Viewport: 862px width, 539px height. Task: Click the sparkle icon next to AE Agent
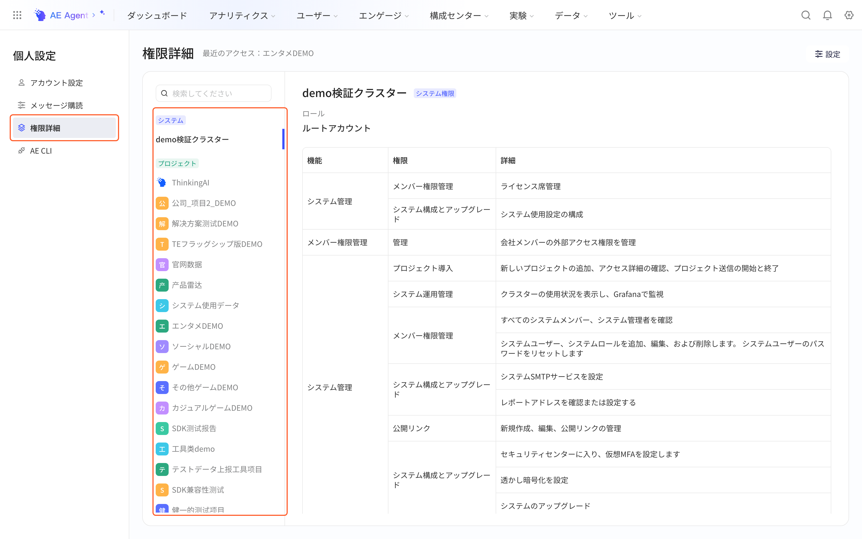[x=102, y=13]
